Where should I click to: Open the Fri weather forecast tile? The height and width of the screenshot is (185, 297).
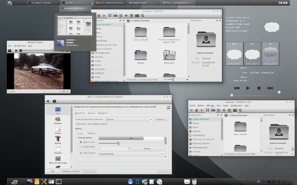(270, 54)
